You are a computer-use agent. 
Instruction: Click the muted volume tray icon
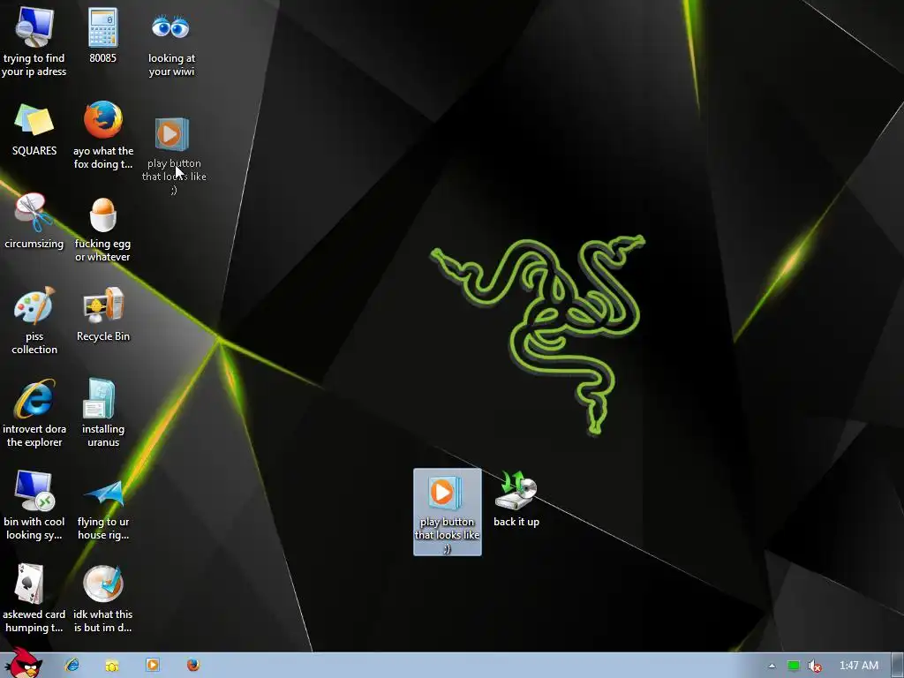(814, 666)
